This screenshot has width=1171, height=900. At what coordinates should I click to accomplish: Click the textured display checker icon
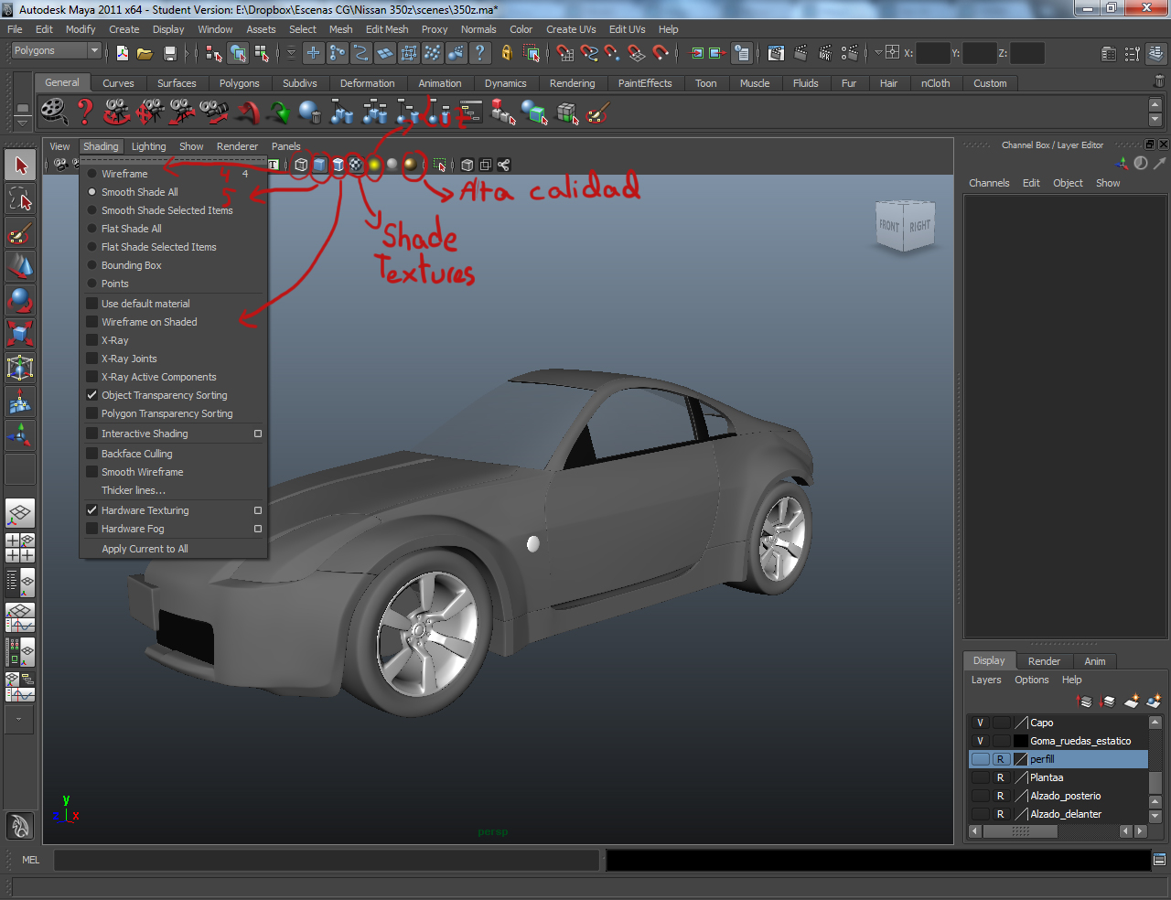pyautogui.click(x=356, y=165)
